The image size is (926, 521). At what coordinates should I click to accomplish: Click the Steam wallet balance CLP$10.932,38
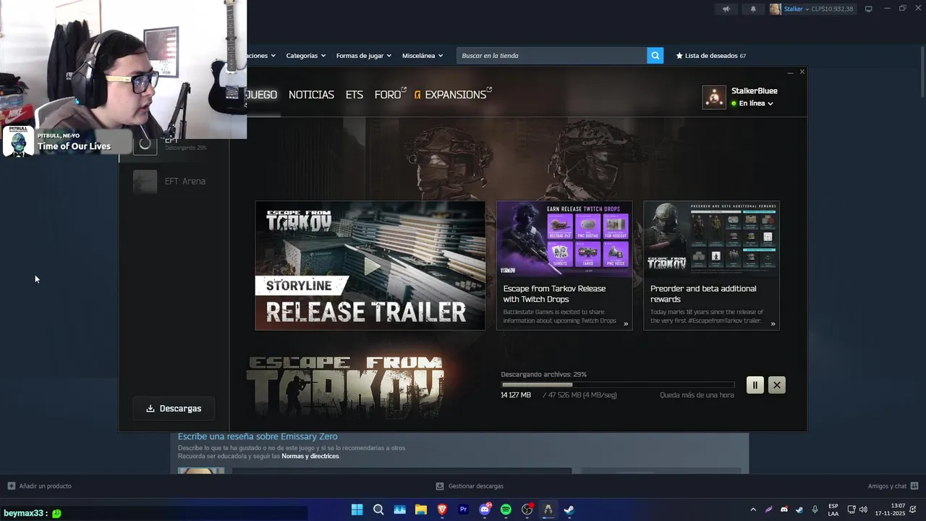832,9
